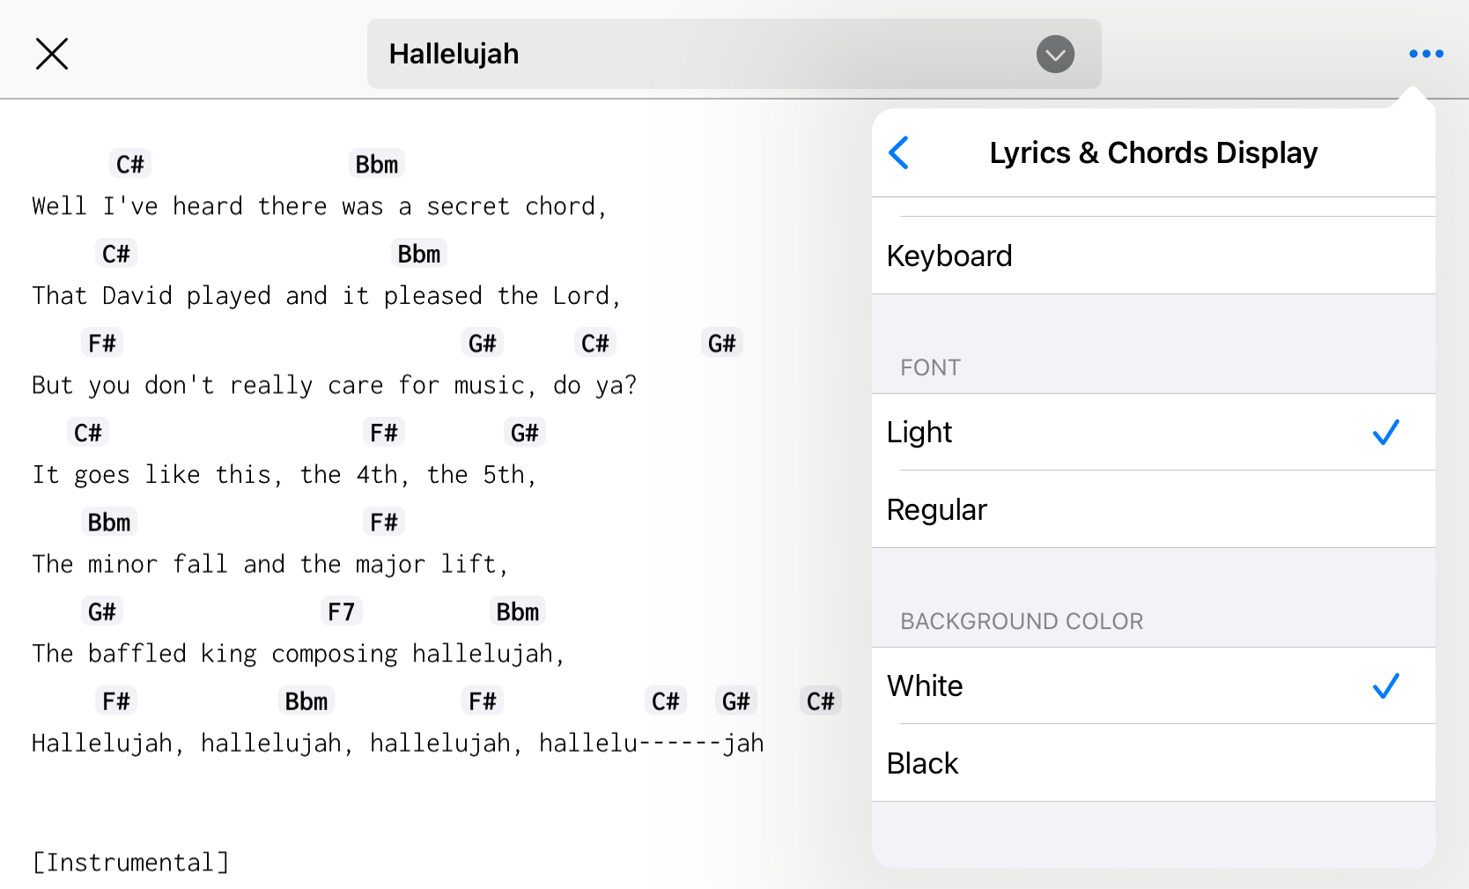Screen dimensions: 1469x889
Task: Click the lyric 'The minor fall and the major lift,'
Action: [270, 564]
